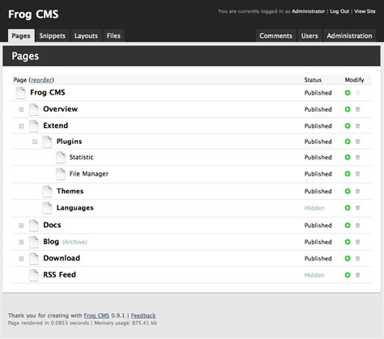Viewport: 384px width, 339px height.
Task: Collapse the Extend page tree
Action: (21, 126)
